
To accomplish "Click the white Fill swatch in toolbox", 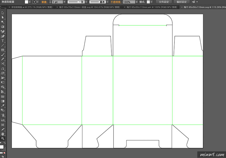I will point(2,147).
